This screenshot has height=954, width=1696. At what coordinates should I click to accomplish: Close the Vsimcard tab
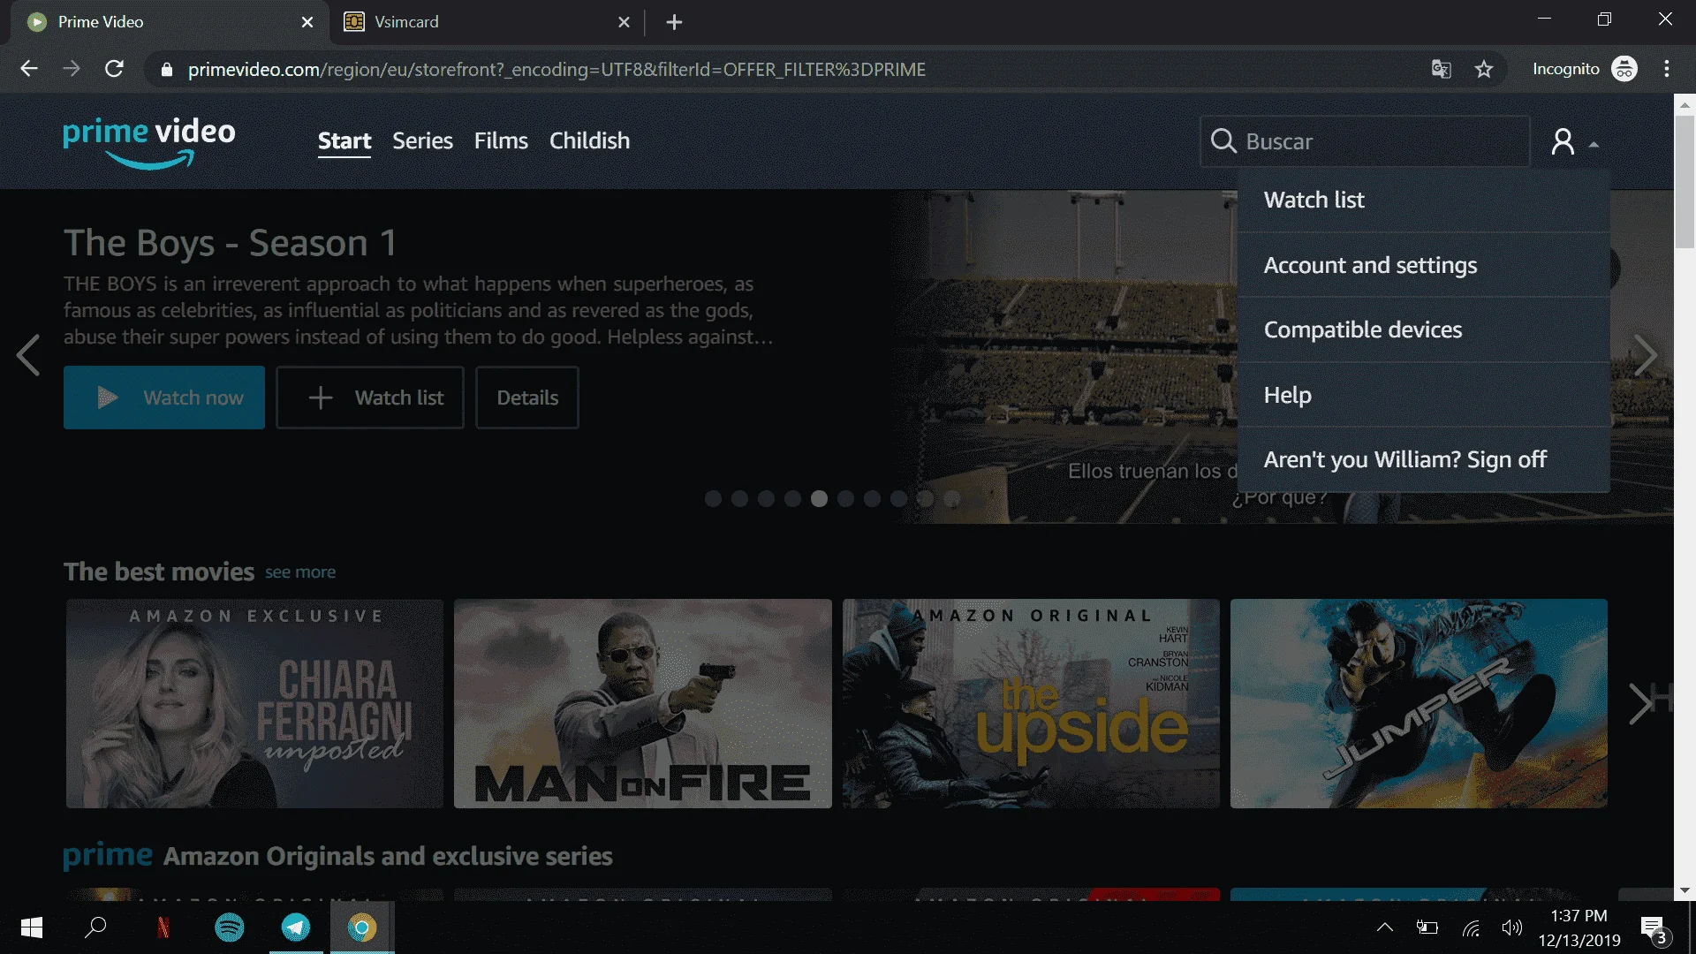(624, 22)
